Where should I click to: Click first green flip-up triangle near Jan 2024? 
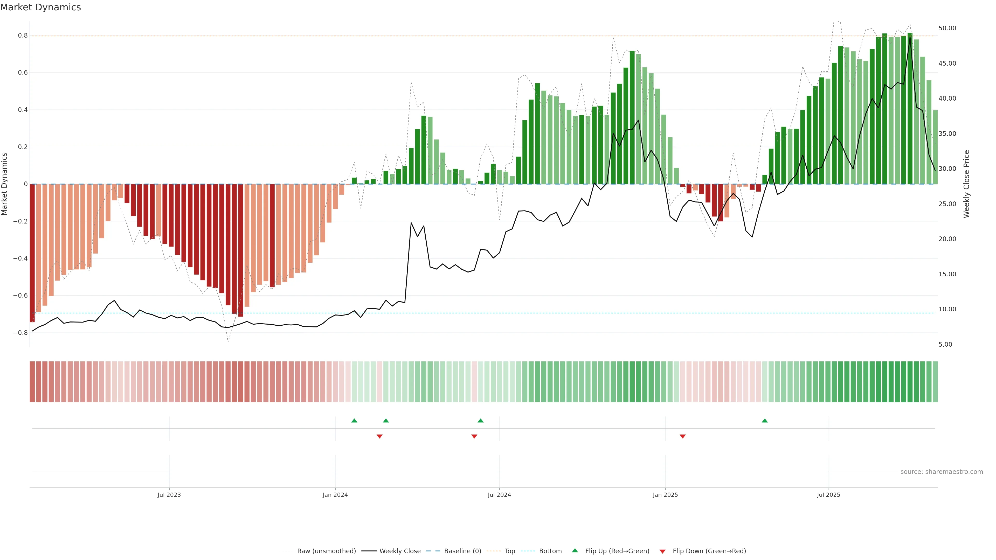[354, 421]
